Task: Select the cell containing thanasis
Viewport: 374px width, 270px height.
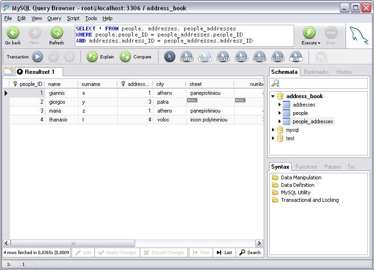Action: coord(62,120)
